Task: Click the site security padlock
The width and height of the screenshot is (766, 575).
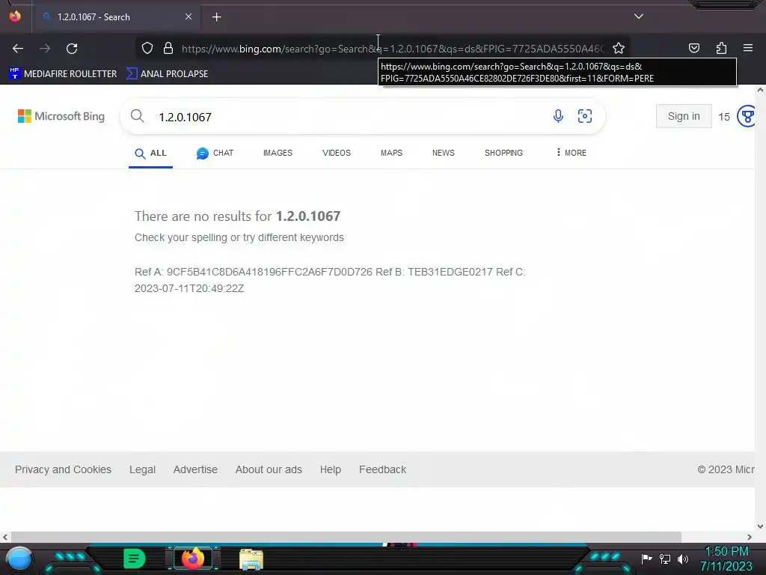Action: point(168,49)
